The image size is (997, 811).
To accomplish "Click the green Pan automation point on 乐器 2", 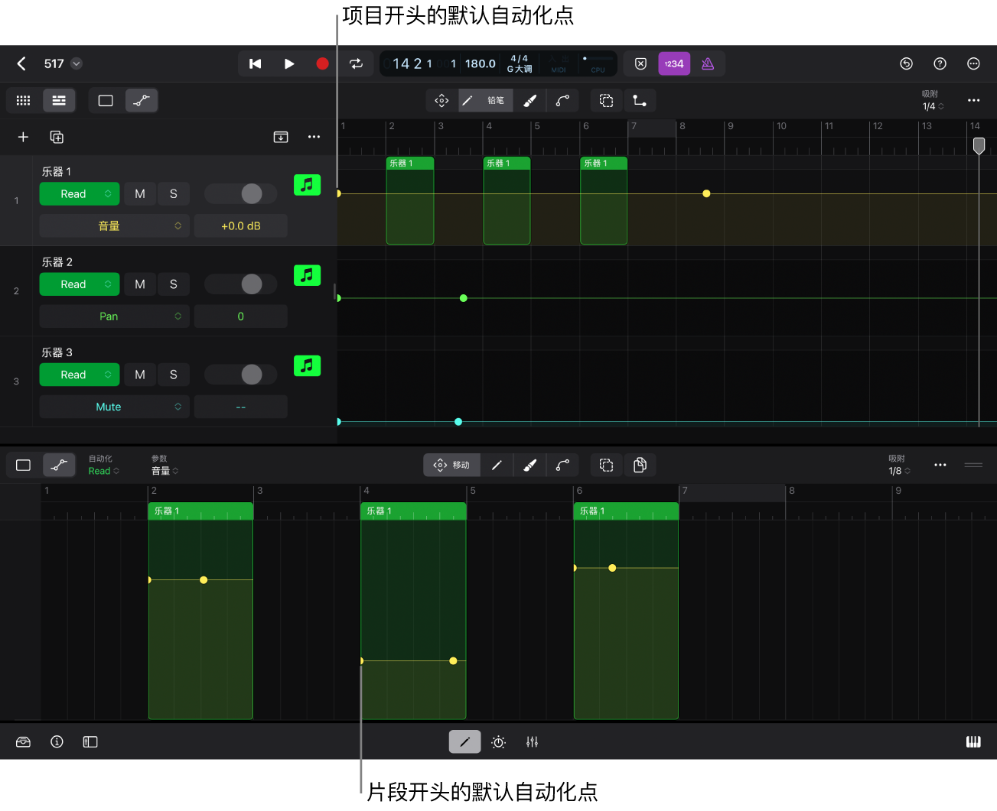I will [x=463, y=298].
